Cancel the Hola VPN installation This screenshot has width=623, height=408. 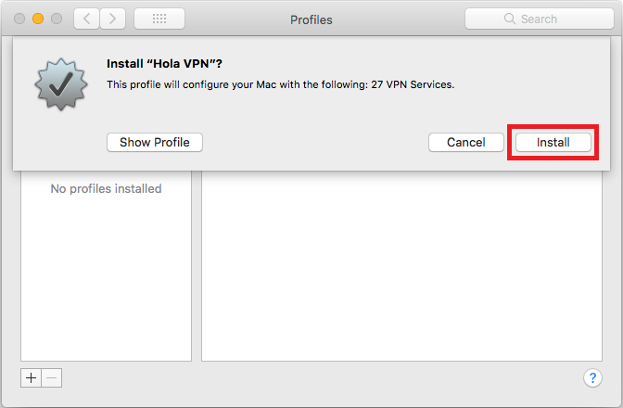coord(466,142)
